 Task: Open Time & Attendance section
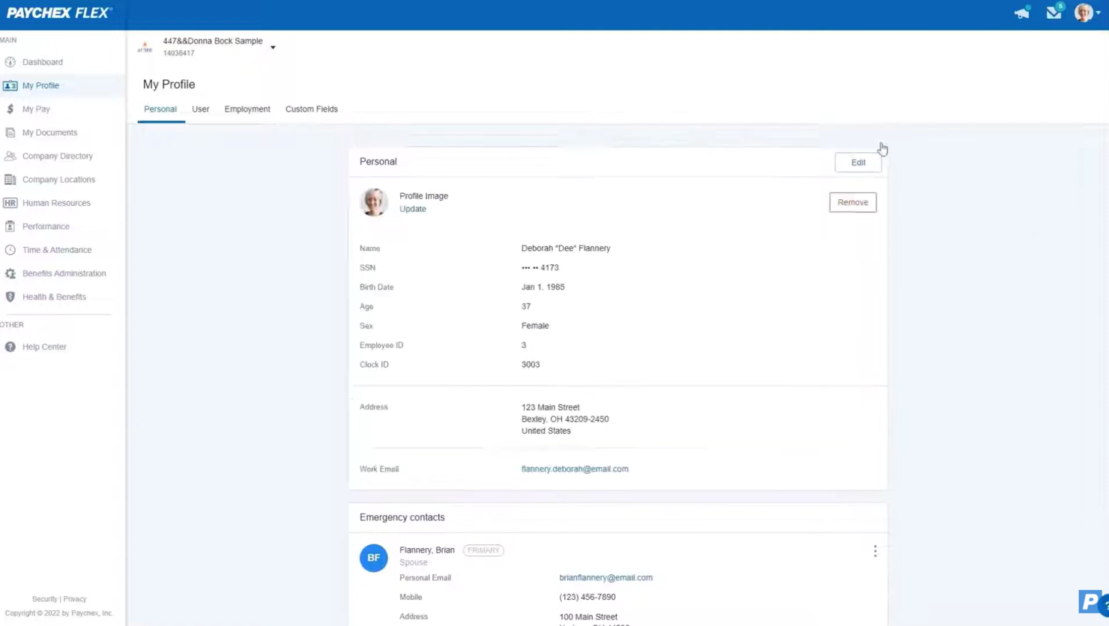57,250
